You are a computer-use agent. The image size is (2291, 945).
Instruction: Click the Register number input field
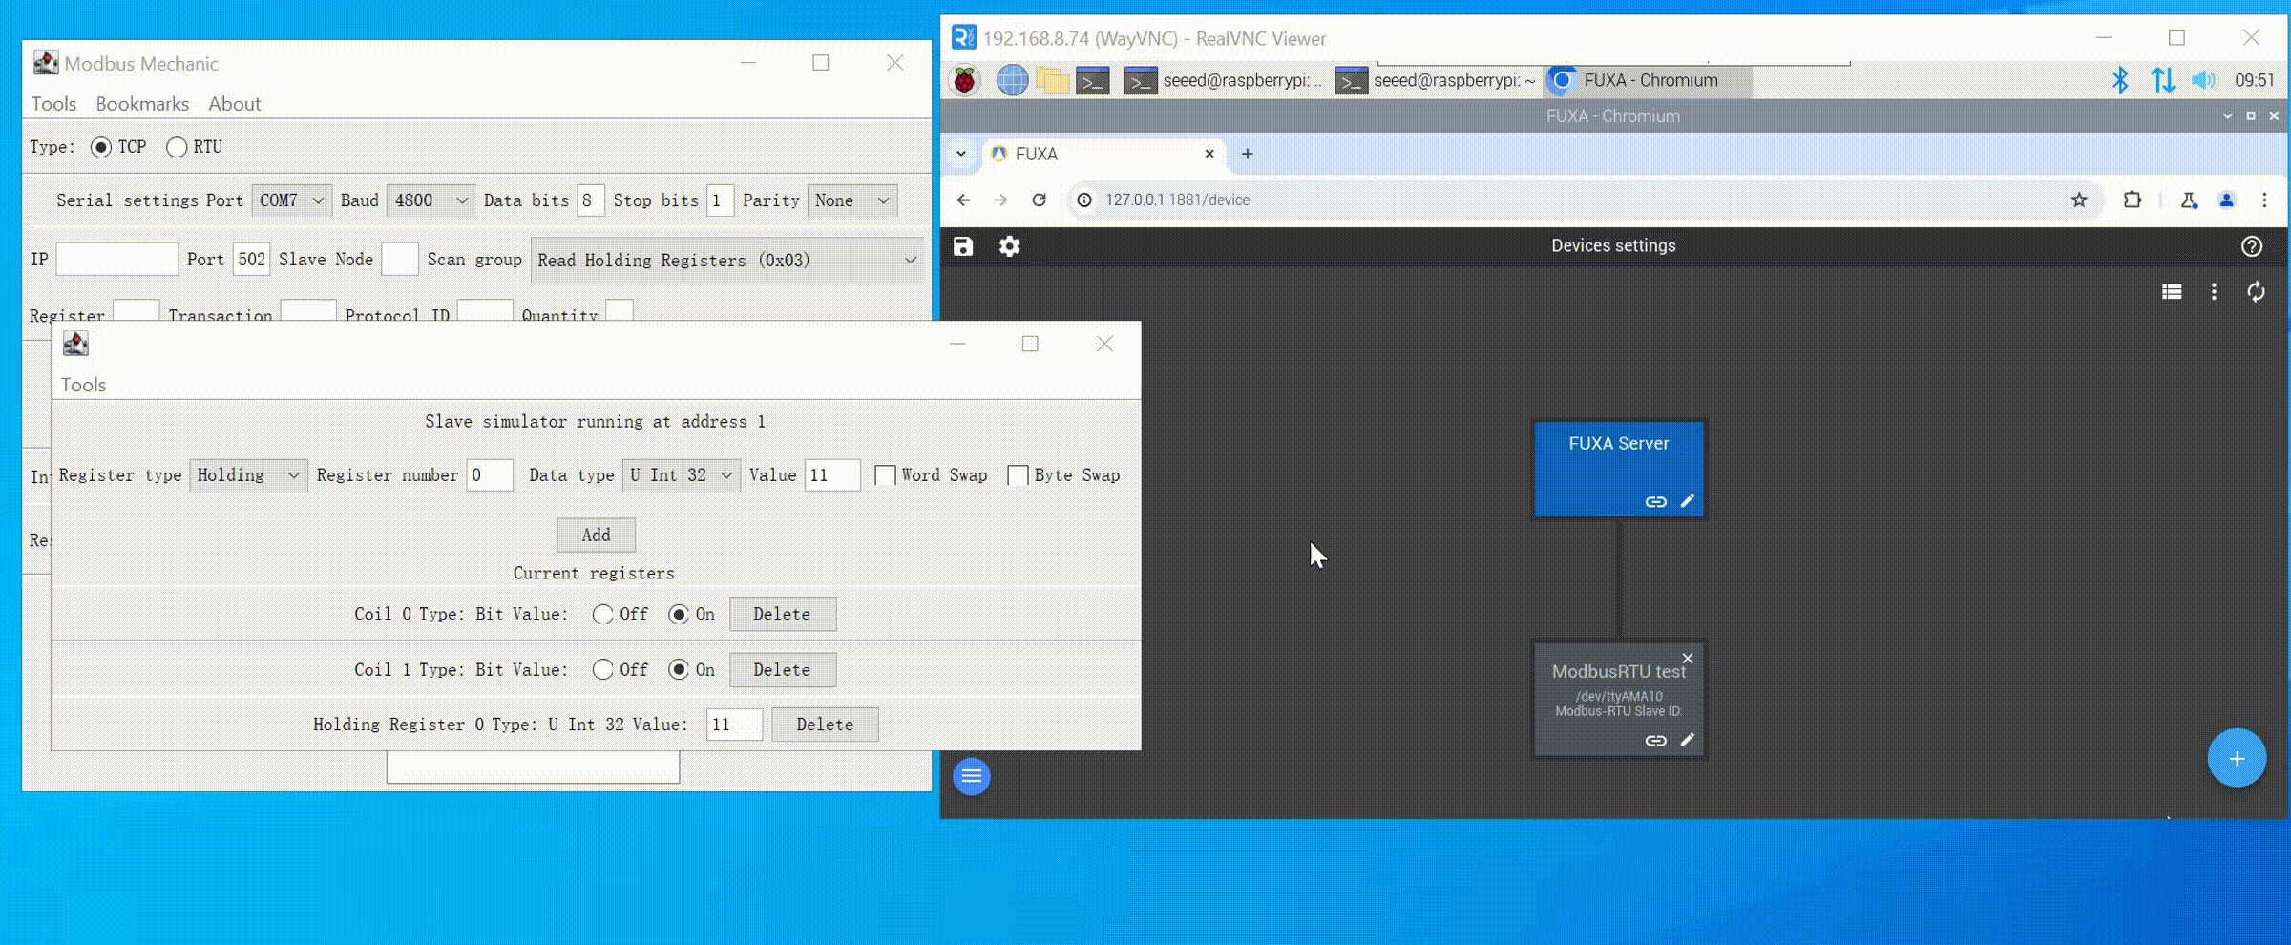point(490,475)
